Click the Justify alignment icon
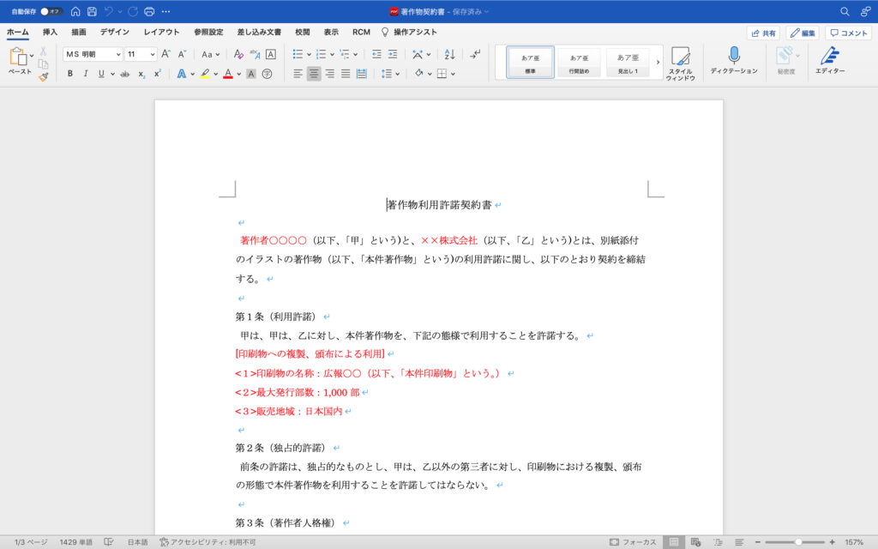 (x=346, y=74)
